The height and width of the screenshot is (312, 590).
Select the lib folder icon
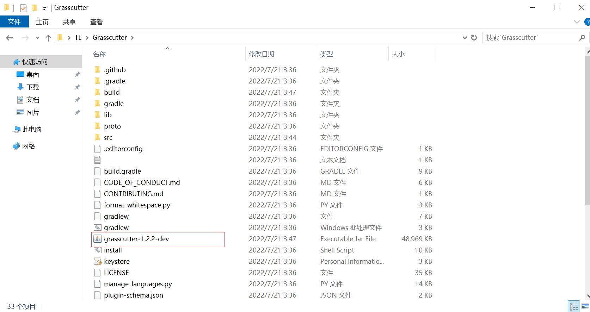(98, 115)
